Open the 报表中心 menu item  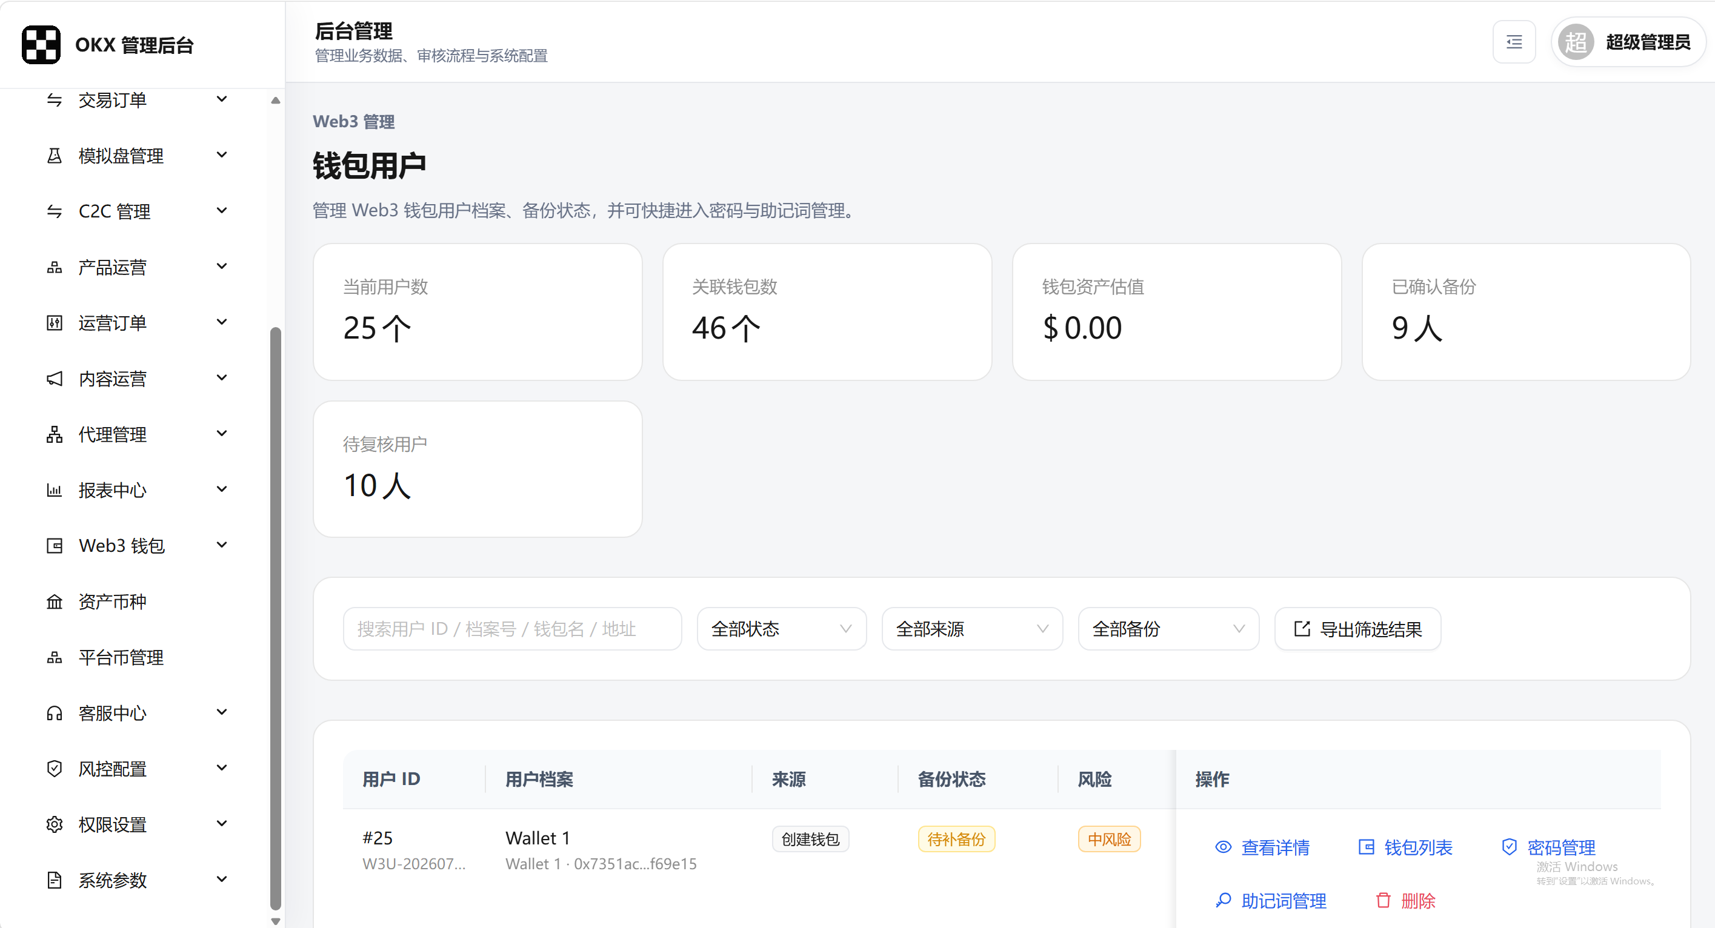click(136, 490)
